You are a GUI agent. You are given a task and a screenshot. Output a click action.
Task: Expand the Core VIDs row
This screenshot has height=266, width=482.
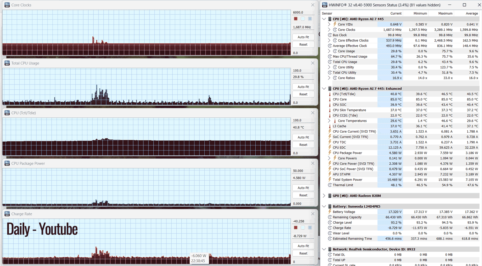click(x=329, y=24)
